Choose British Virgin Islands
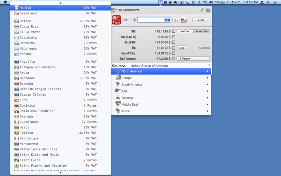Viewport: 281px width, 176px height. [60, 89]
